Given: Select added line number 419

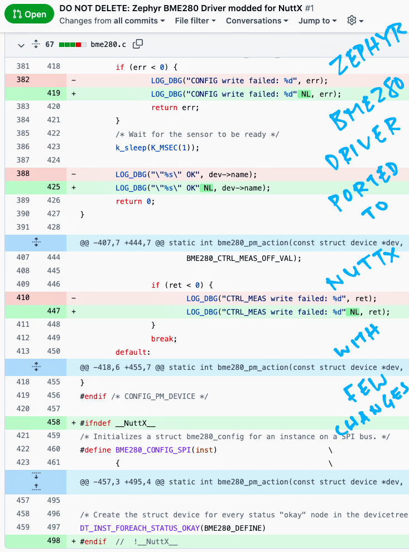Looking at the screenshot, I should (54, 94).
